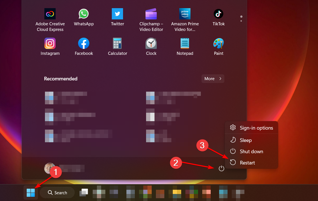The image size is (318, 201).
Task: Launch Amazon Prime Video app
Action: 185,20
